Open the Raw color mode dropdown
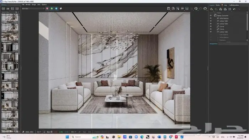Image resolution: width=249 pixels, height=140 pixels. tap(49, 132)
